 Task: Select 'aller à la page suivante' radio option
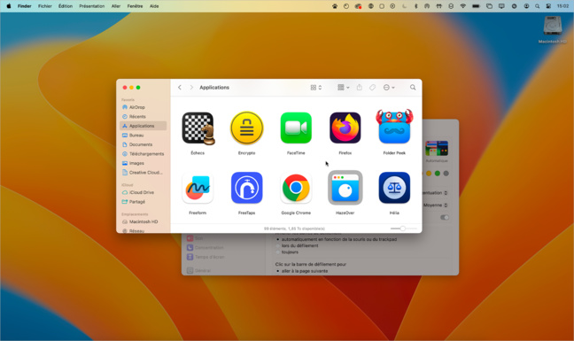point(278,271)
